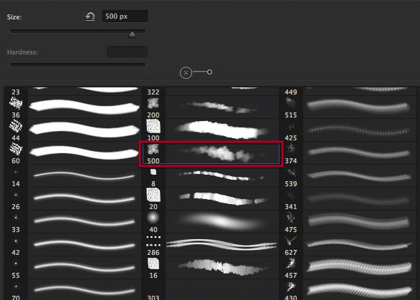The height and width of the screenshot is (300, 420).
Task: Select the 539 brush tip icon
Action: pos(291,172)
